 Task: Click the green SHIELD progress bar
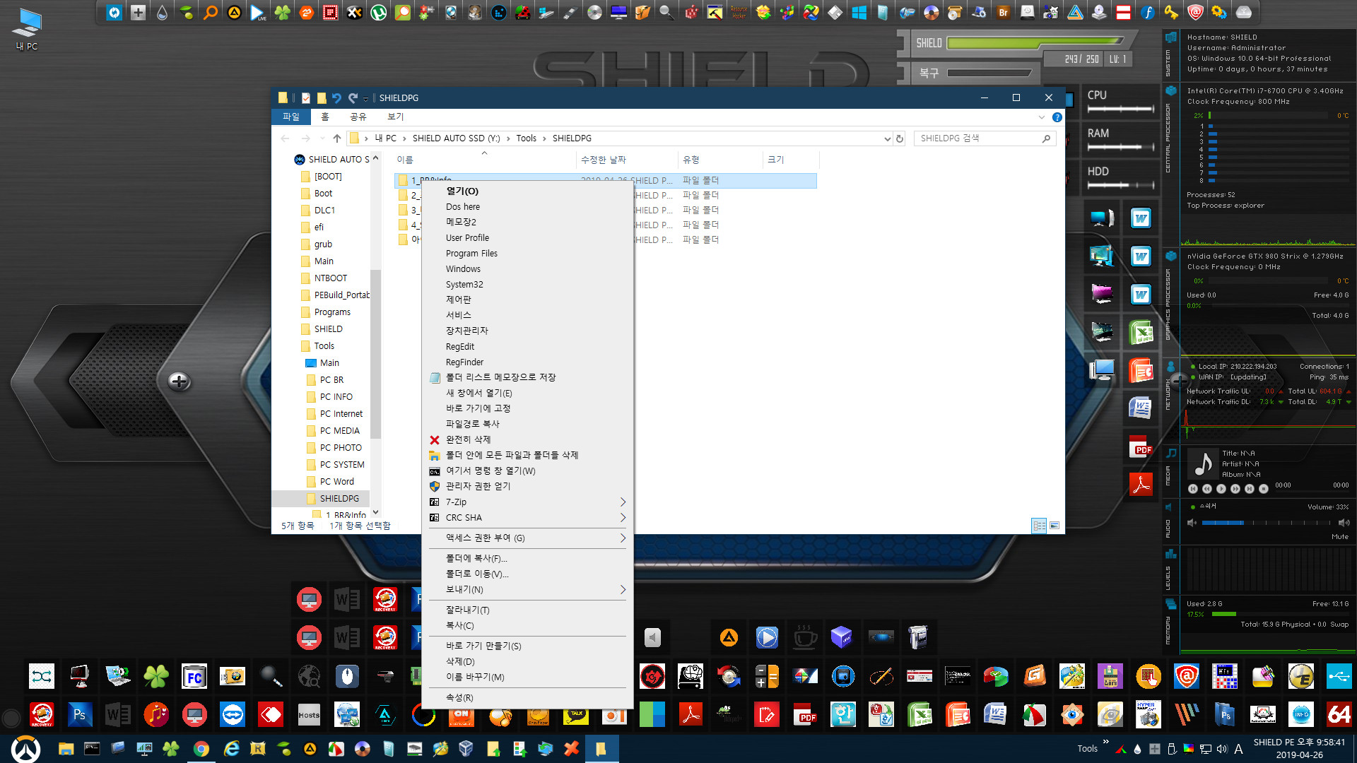(x=1035, y=42)
